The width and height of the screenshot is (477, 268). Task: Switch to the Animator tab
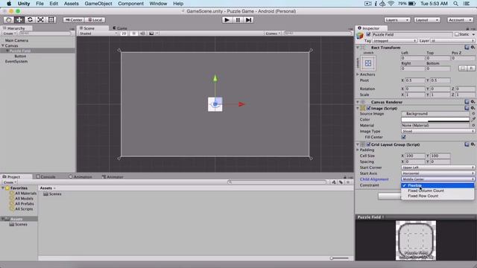113,176
